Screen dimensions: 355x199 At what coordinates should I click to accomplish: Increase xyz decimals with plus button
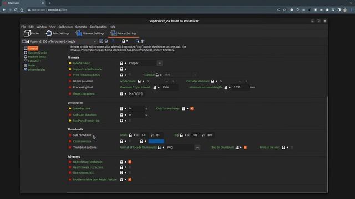click(173, 81)
